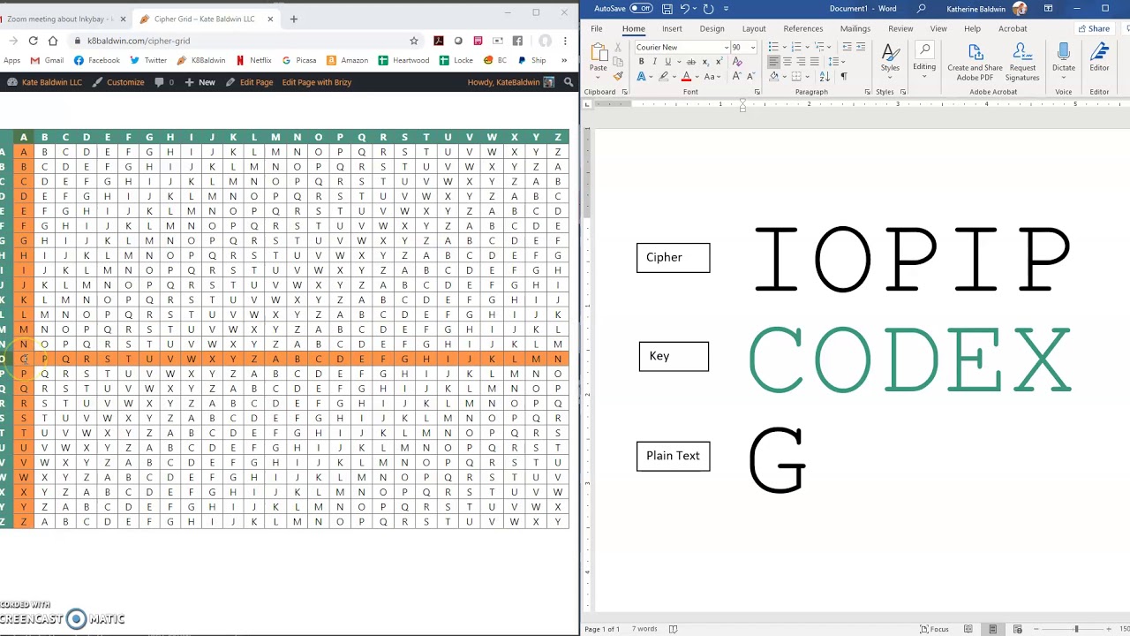Select the Format Painter brush icon
The height and width of the screenshot is (636, 1130).
(x=618, y=76)
